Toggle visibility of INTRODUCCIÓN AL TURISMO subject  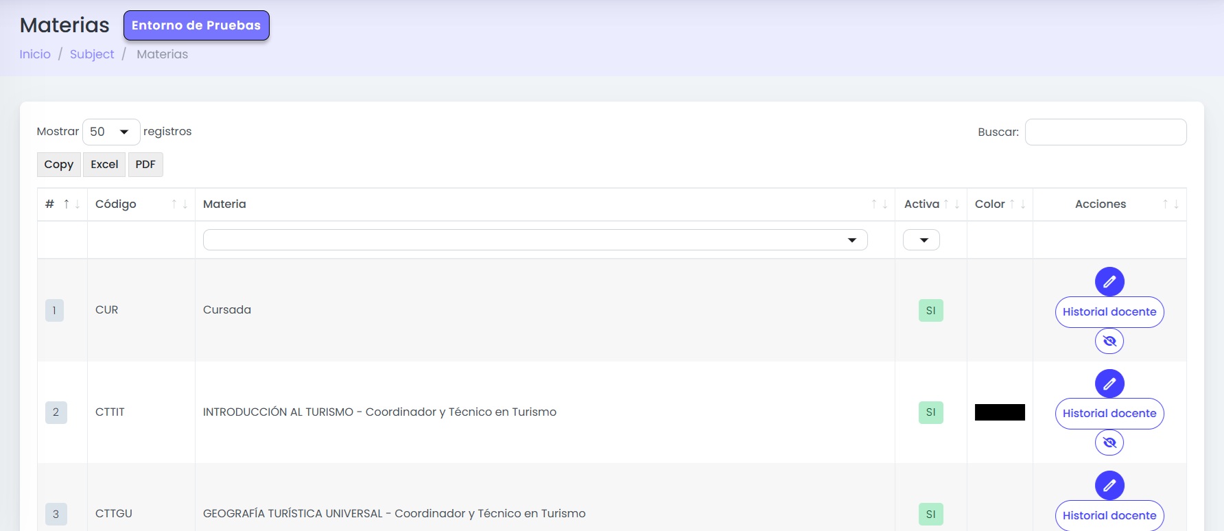tap(1109, 442)
